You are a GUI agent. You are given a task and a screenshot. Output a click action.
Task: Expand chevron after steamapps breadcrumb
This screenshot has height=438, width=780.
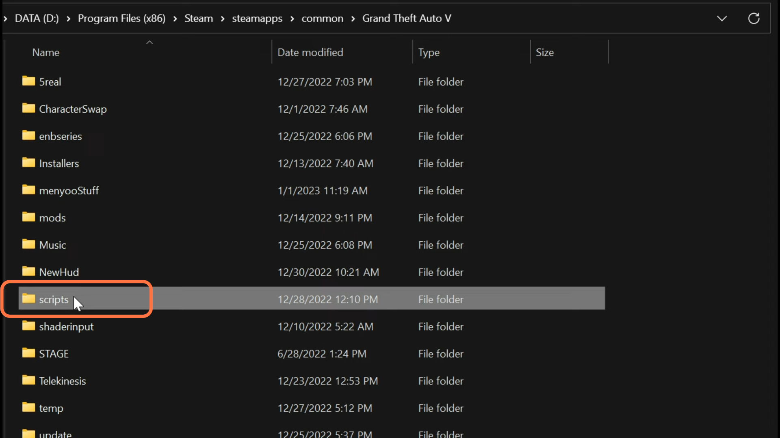pyautogui.click(x=292, y=19)
